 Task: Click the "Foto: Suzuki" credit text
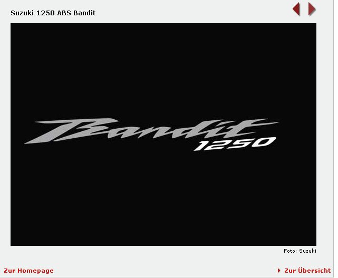coord(300,251)
